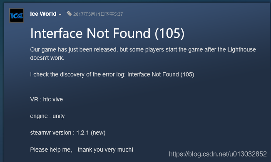Click the error text after "error log:"
Viewport: 271px width, 162px height.
click(161, 74)
